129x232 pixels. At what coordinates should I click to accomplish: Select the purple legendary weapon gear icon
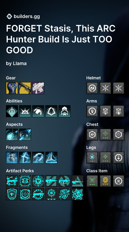pos(38,88)
